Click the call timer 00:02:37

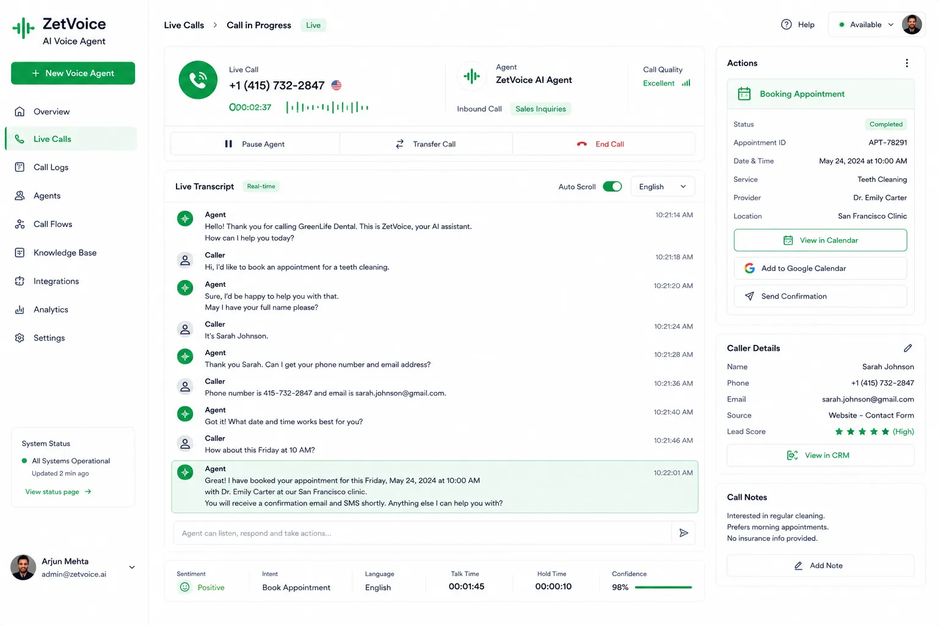[250, 107]
